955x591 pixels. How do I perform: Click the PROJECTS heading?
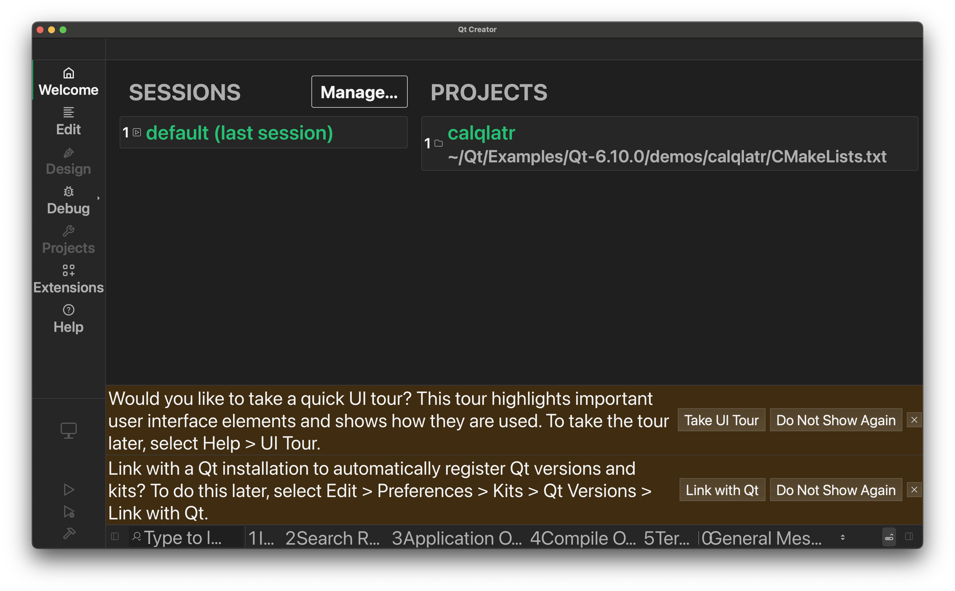tap(489, 93)
